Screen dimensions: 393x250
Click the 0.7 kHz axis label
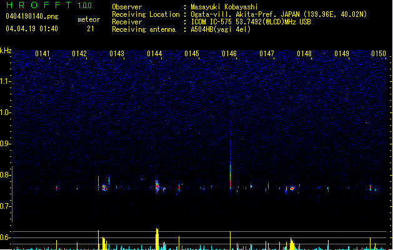pos(5,206)
